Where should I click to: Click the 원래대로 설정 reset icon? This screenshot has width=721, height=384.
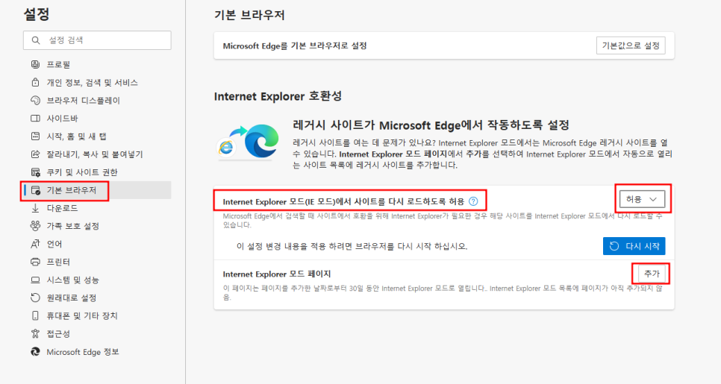(35, 298)
